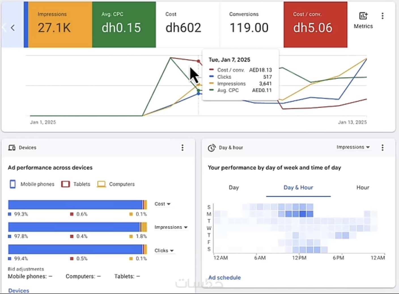Viewport: 399px width, 294px height.
Task: Open the overview card three-dot menu
Action: 383,16
